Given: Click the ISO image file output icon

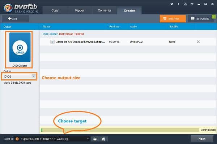Looking at the screenshot, I should tap(103, 139).
